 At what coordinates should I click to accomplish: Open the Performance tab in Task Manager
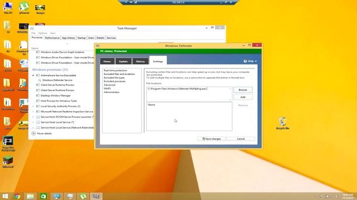pyautogui.click(x=52, y=38)
